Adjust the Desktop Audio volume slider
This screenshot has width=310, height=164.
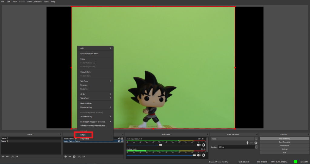pyautogui.click(x=194, y=155)
